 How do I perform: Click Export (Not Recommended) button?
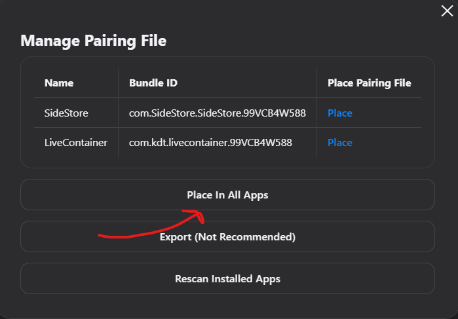(x=227, y=236)
